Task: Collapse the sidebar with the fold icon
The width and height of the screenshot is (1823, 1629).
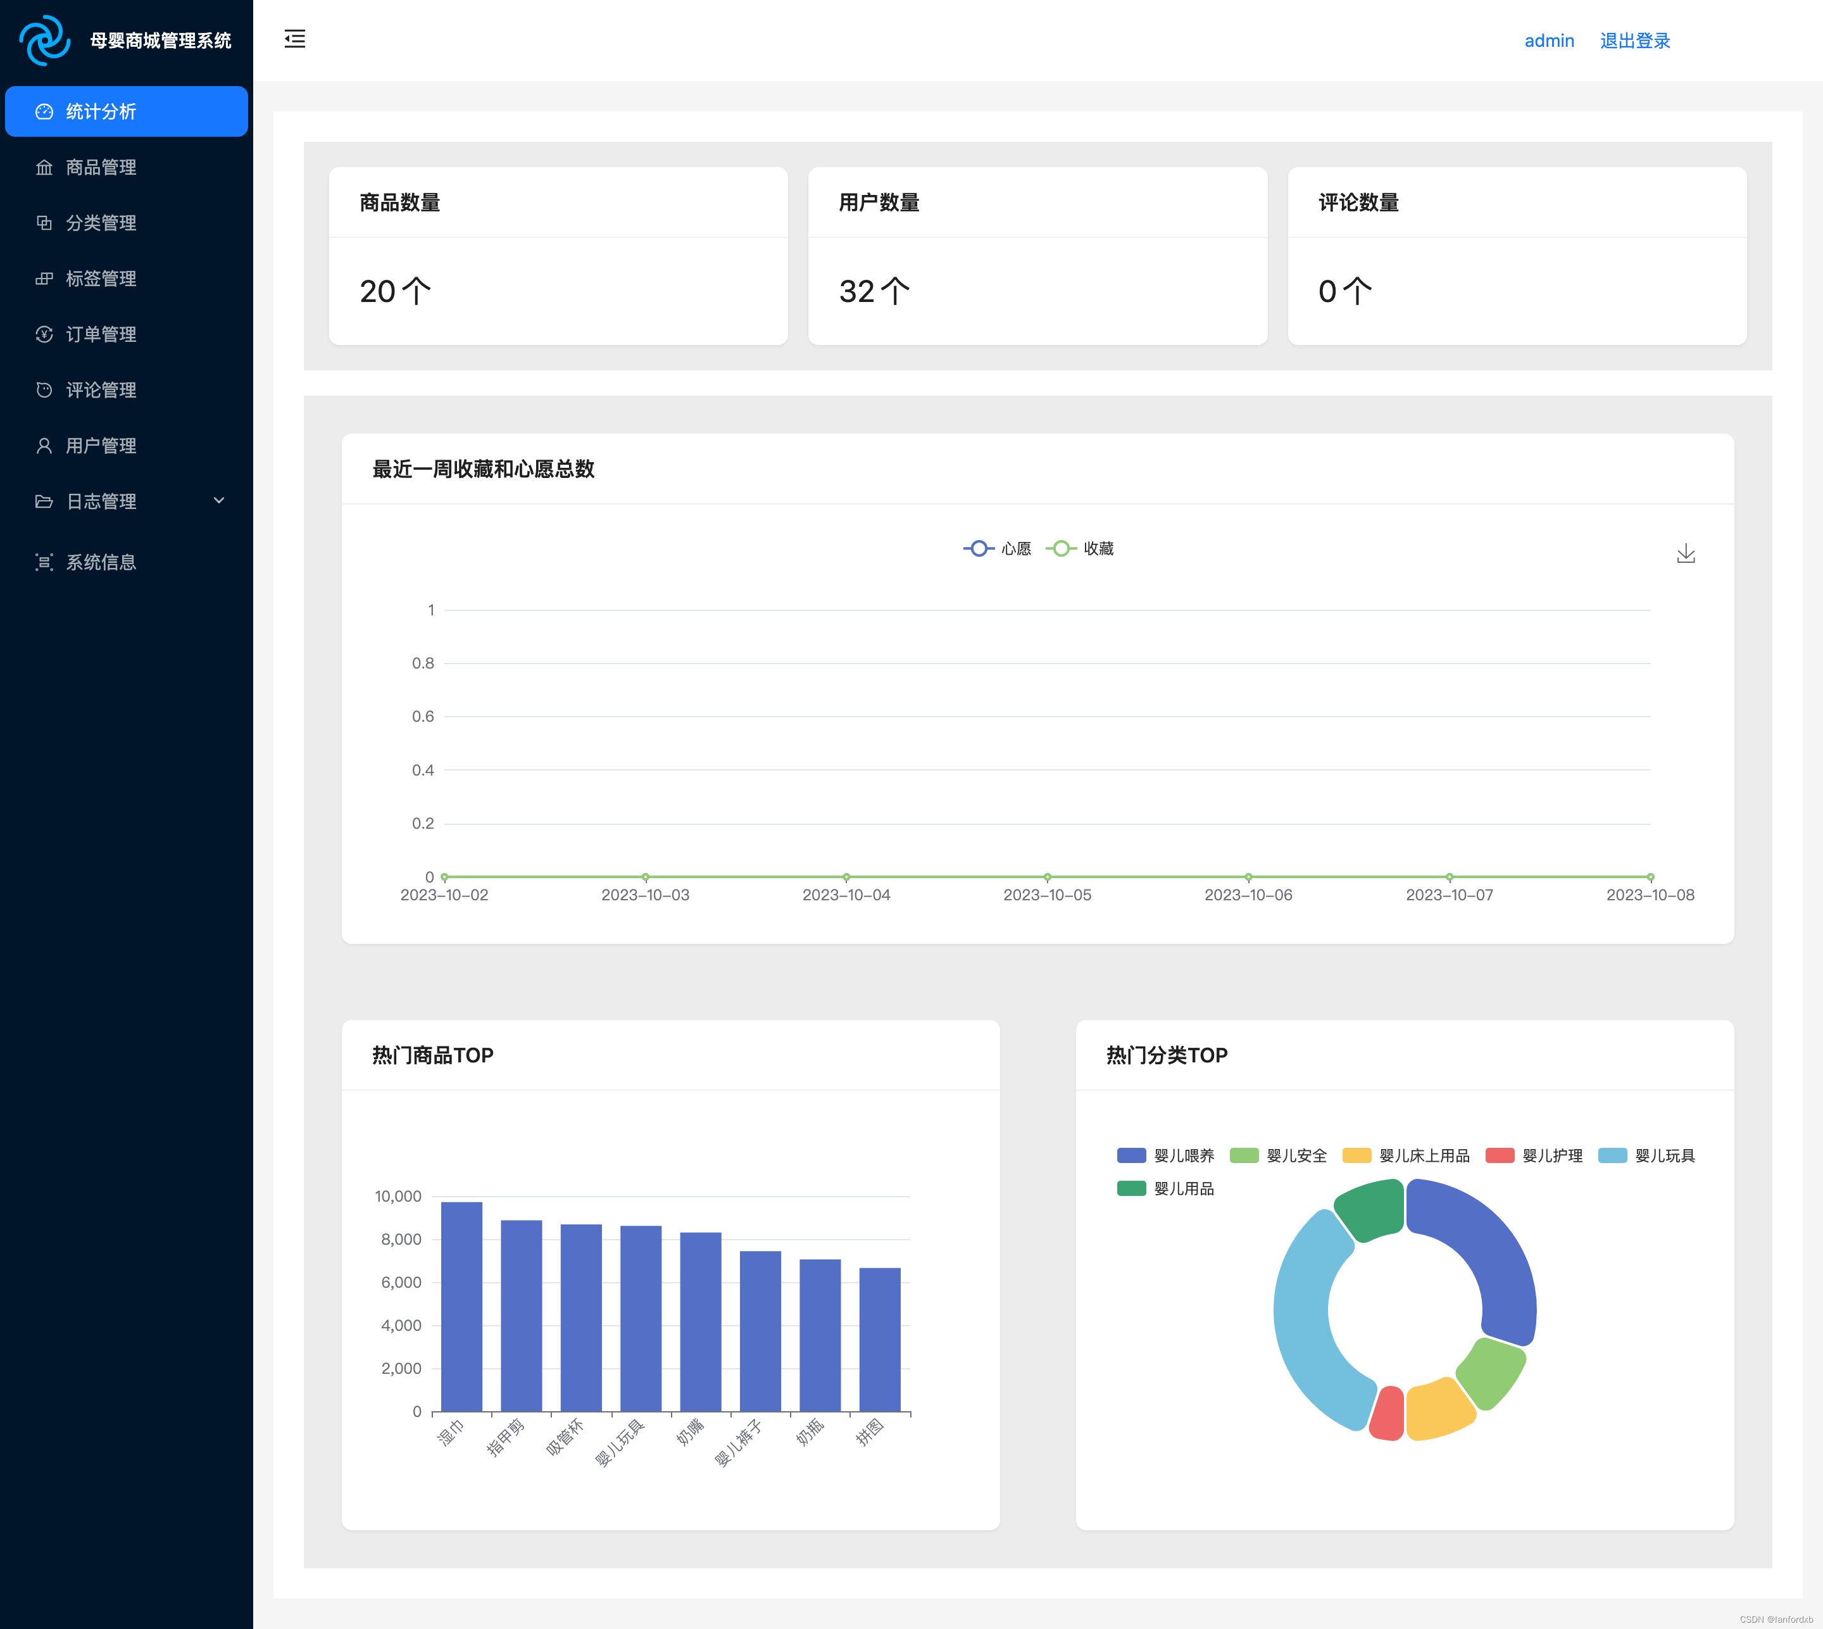Action: point(294,39)
